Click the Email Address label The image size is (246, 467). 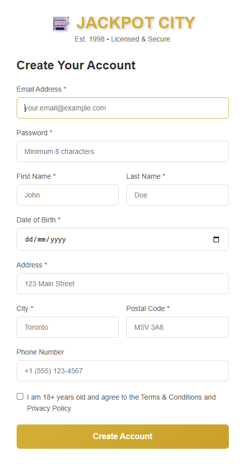(x=41, y=89)
